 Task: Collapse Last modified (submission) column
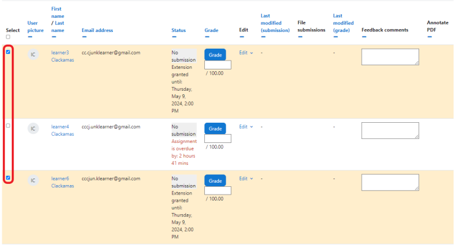263,37
